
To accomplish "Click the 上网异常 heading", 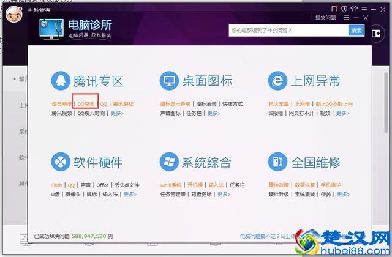I will point(315,81).
